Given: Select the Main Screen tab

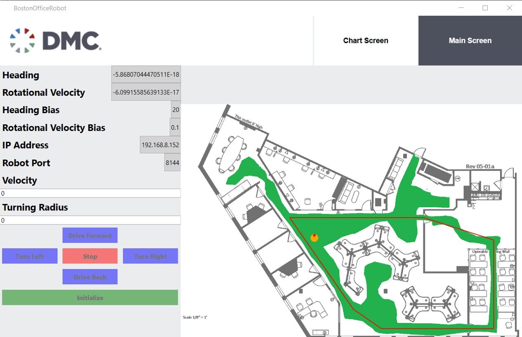Looking at the screenshot, I should 470,40.
